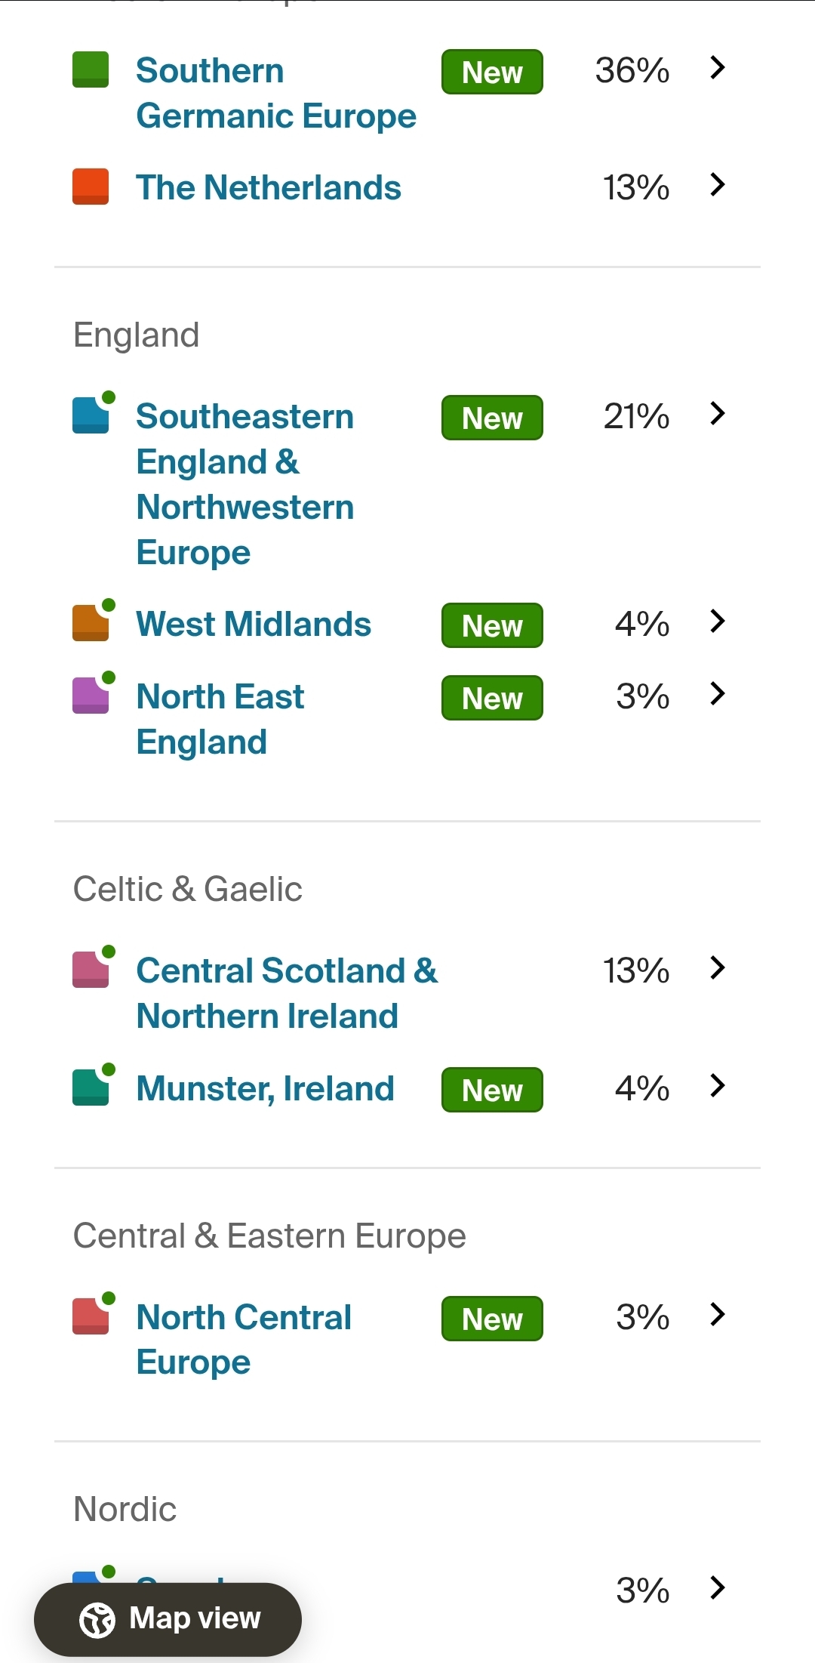The width and height of the screenshot is (815, 1663).
Task: Open North East England link
Action: tap(220, 719)
